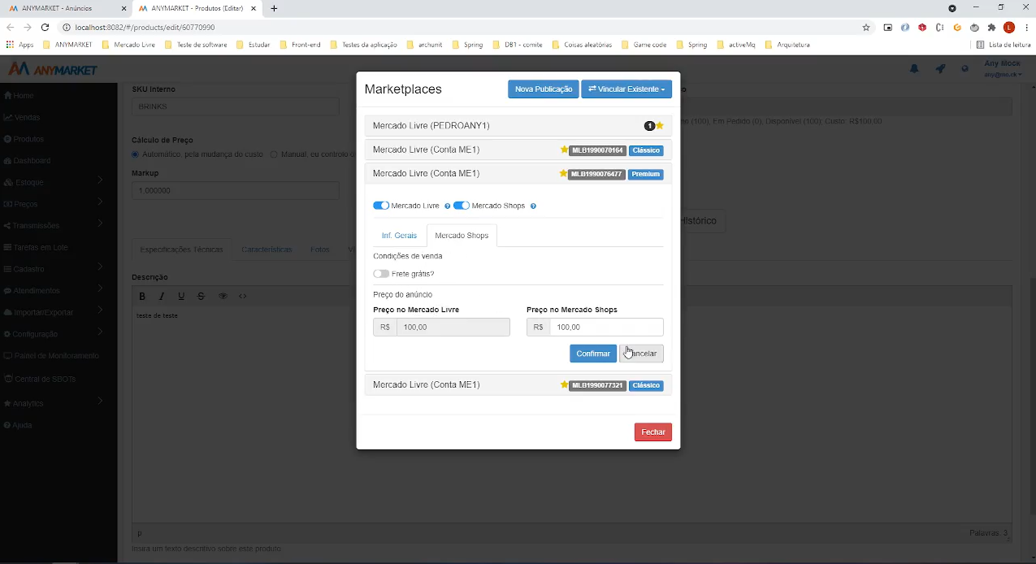Click the eye preview icon in editor toolbar
The width and height of the screenshot is (1036, 564).
pyautogui.click(x=223, y=297)
